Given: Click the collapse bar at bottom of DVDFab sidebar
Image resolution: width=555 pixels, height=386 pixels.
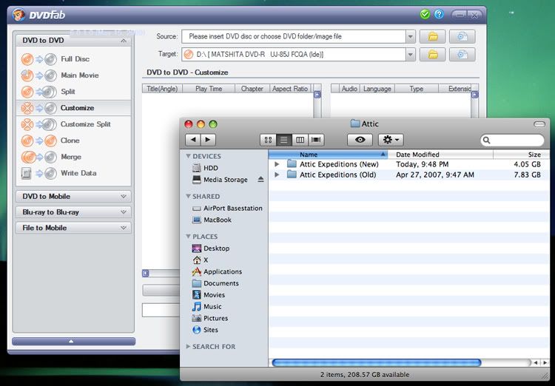Looking at the screenshot, I should pyautogui.click(x=73, y=342).
